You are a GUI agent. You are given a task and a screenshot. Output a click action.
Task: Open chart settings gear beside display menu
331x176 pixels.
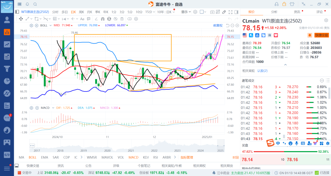coord(195,12)
